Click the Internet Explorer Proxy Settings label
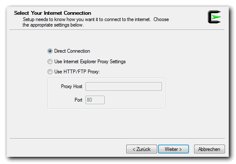Image resolution: width=236 pixels, height=164 pixels. [90, 62]
